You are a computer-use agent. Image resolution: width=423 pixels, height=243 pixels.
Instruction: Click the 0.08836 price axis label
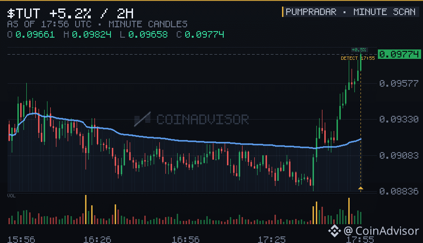point(399,191)
